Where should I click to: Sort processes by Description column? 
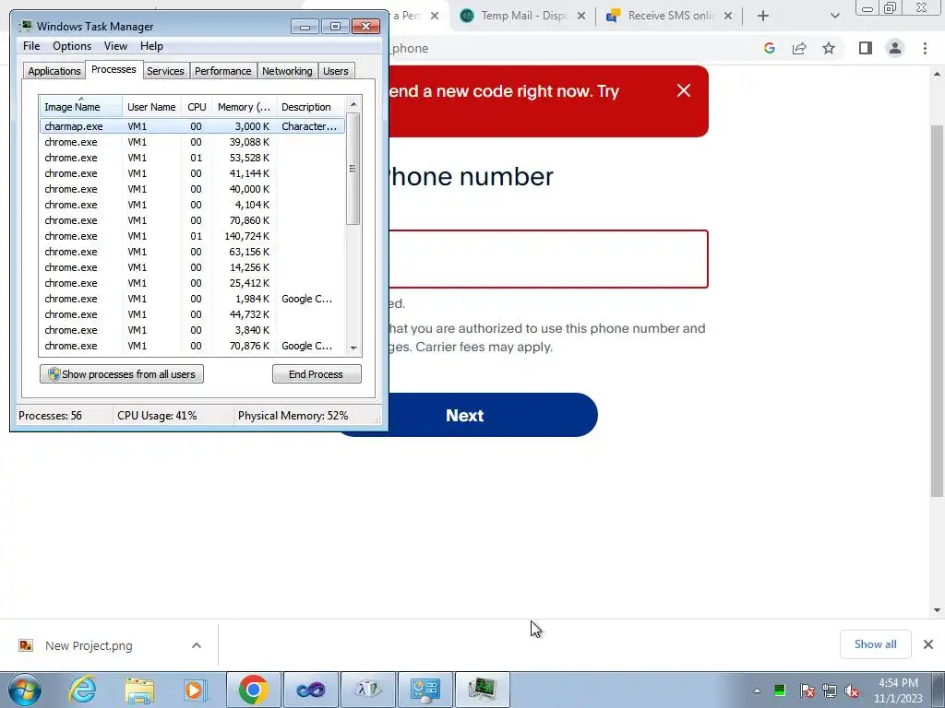[310, 107]
